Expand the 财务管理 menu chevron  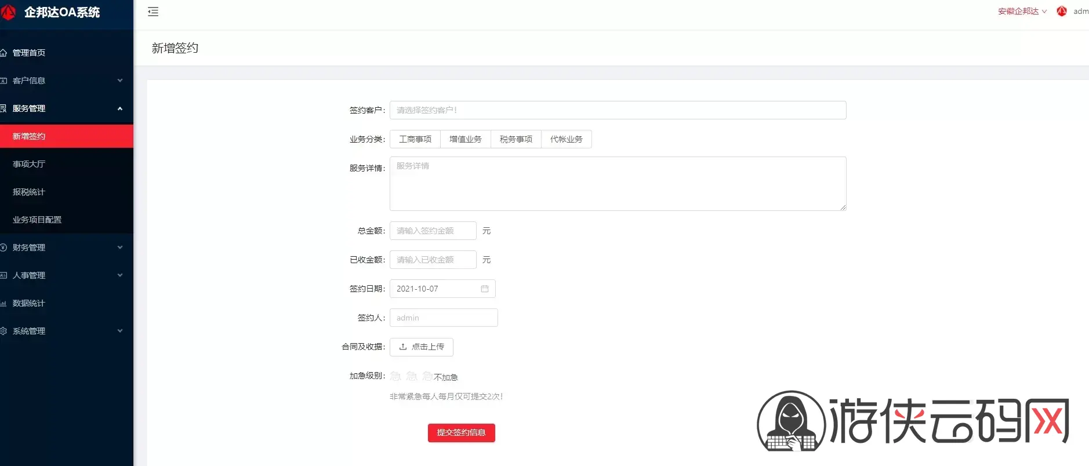tap(120, 247)
